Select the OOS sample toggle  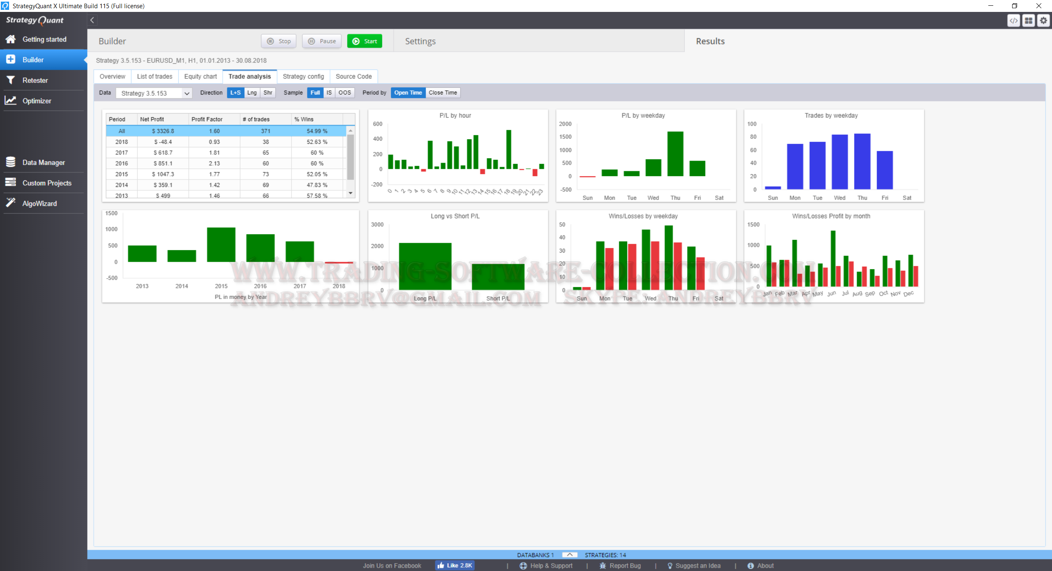[x=344, y=93]
